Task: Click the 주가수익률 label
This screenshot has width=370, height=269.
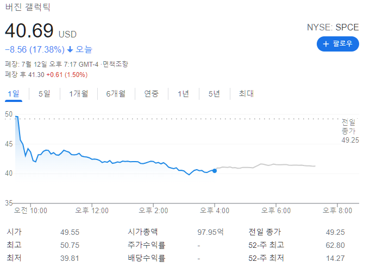Action: pyautogui.click(x=147, y=245)
